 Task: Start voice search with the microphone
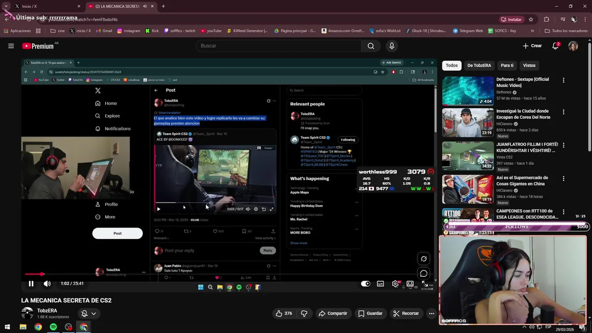[x=392, y=46]
